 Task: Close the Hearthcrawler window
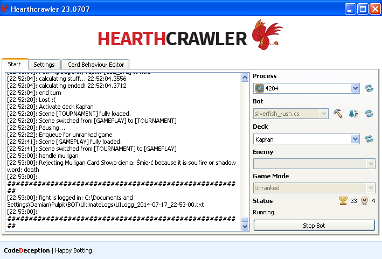point(375,9)
